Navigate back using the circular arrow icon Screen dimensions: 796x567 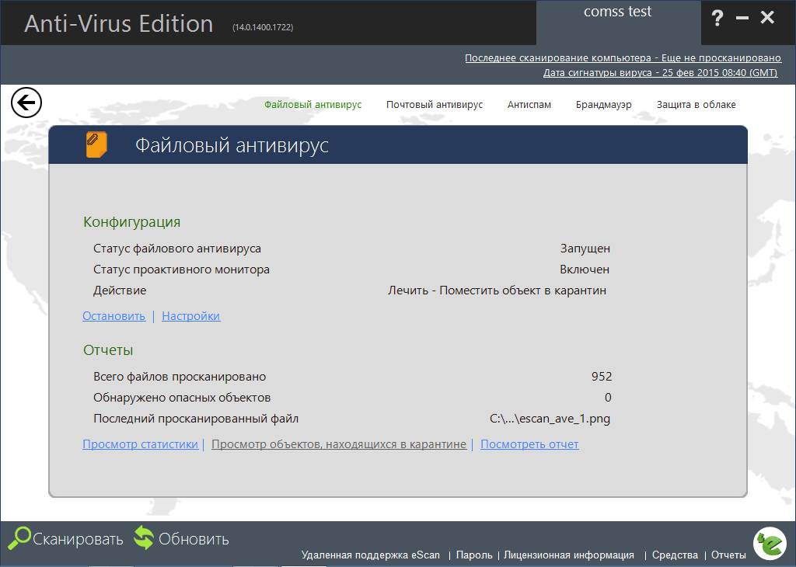click(26, 103)
